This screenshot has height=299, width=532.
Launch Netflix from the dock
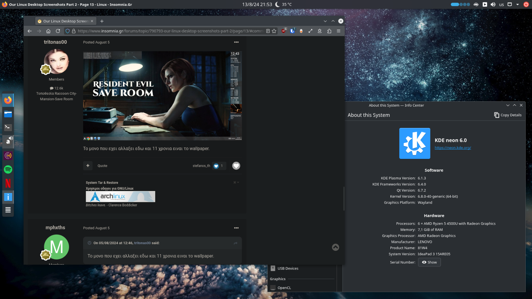pyautogui.click(x=8, y=183)
